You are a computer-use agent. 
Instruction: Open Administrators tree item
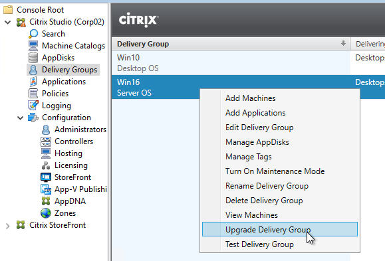[80, 130]
